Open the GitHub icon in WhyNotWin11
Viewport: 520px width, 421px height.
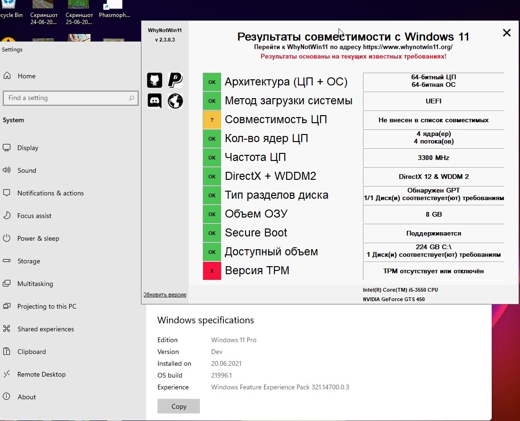coord(155,80)
